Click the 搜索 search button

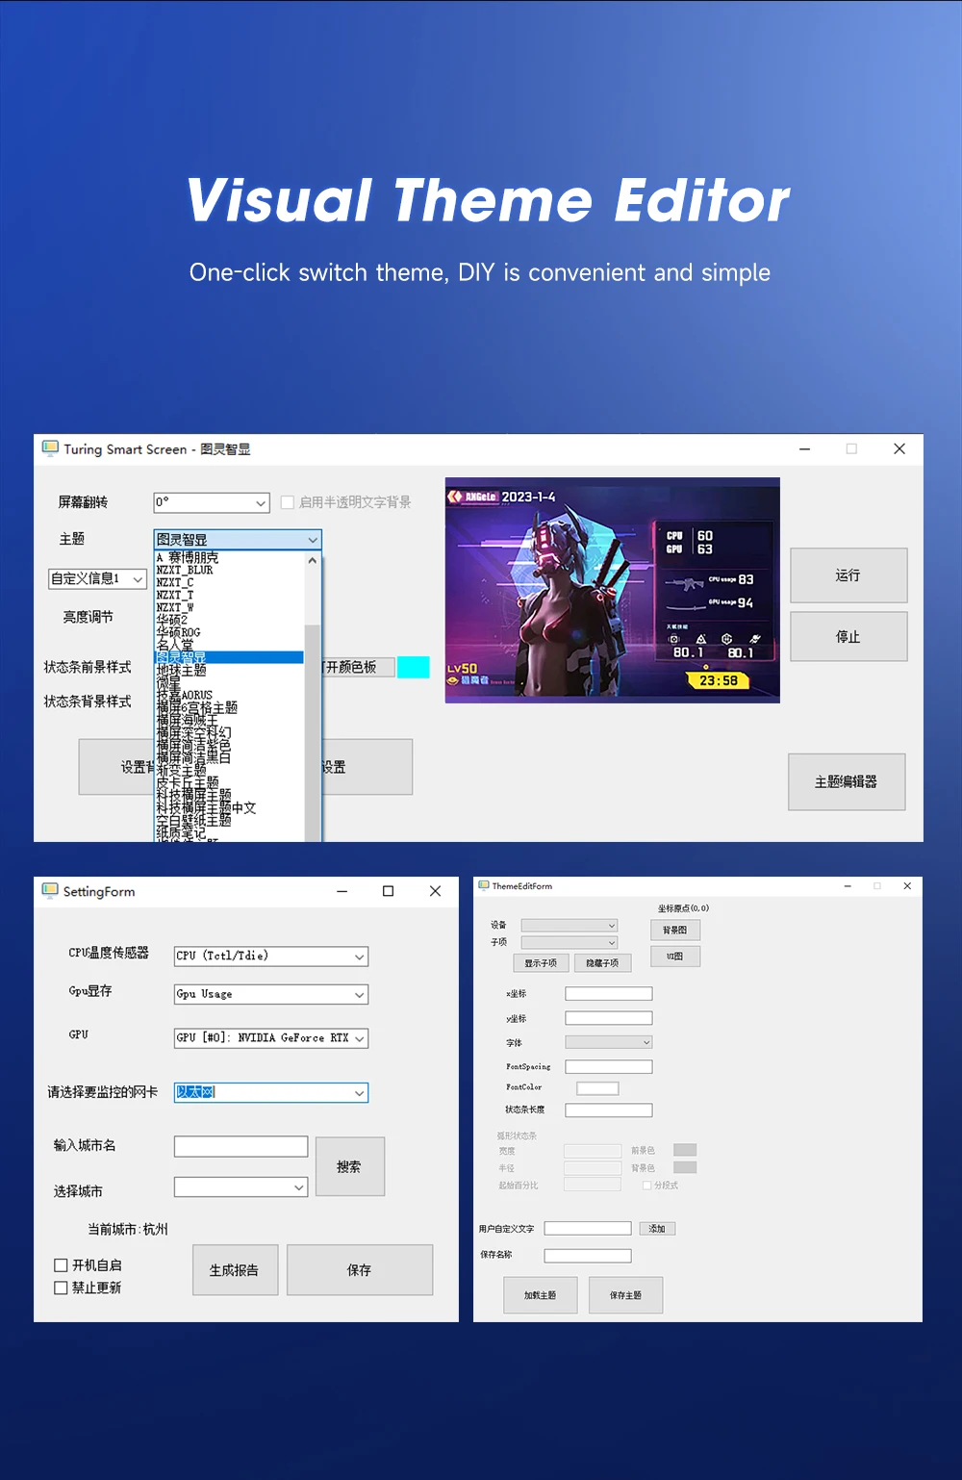click(x=350, y=1166)
